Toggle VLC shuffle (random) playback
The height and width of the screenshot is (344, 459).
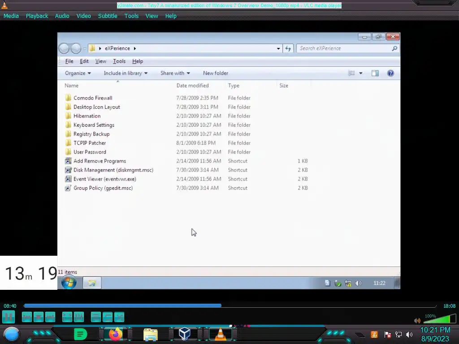point(119,317)
